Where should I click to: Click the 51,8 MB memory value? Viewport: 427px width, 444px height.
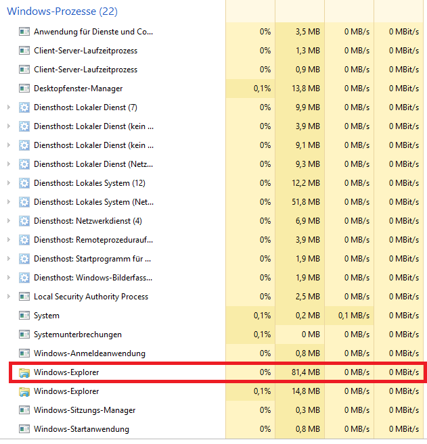306,202
